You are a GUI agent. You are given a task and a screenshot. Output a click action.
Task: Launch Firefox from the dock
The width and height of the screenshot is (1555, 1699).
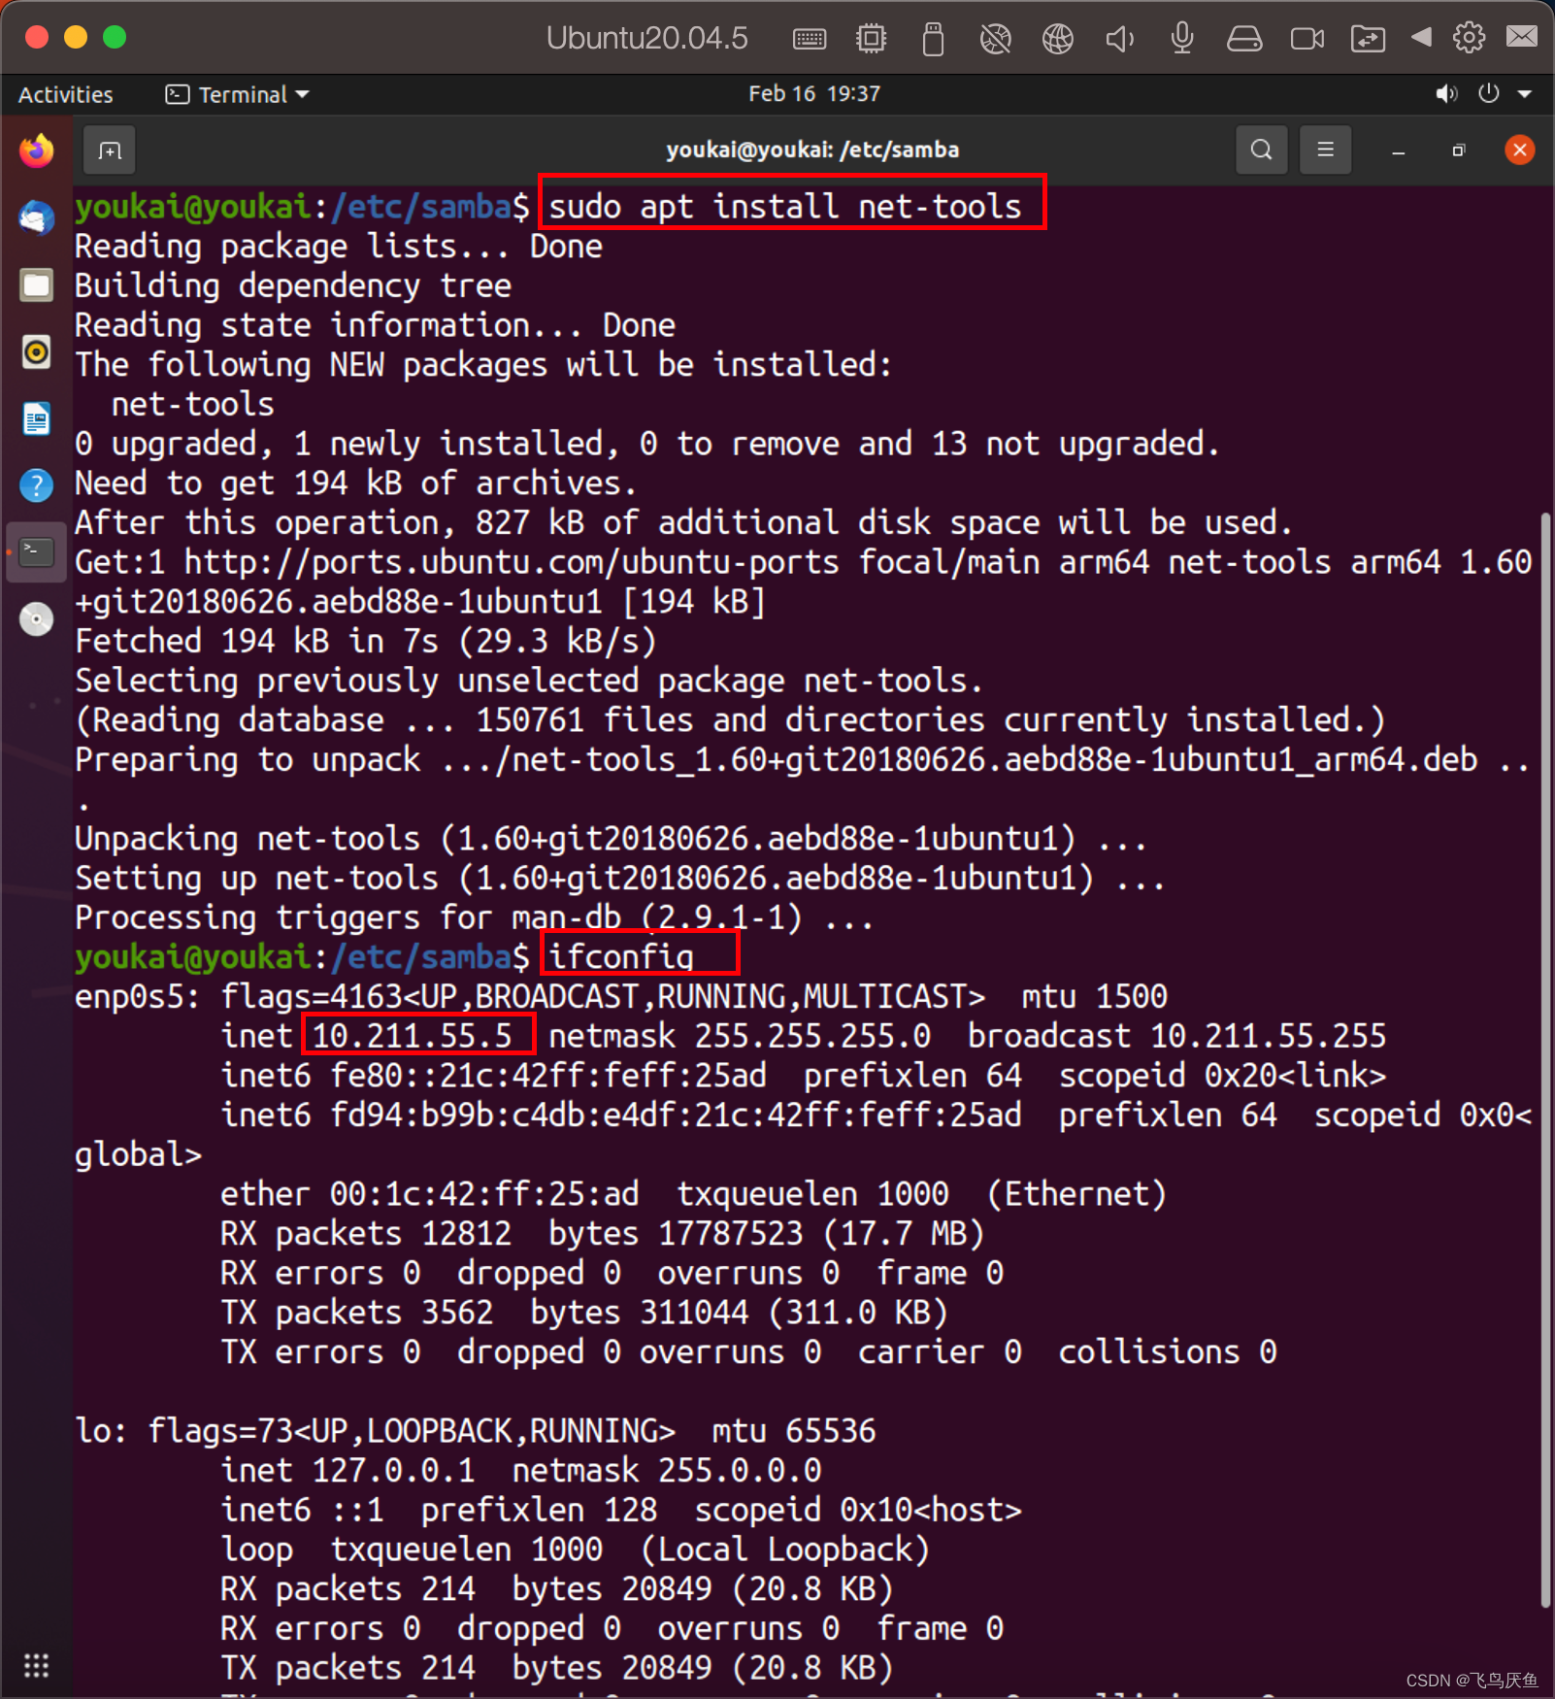(37, 150)
